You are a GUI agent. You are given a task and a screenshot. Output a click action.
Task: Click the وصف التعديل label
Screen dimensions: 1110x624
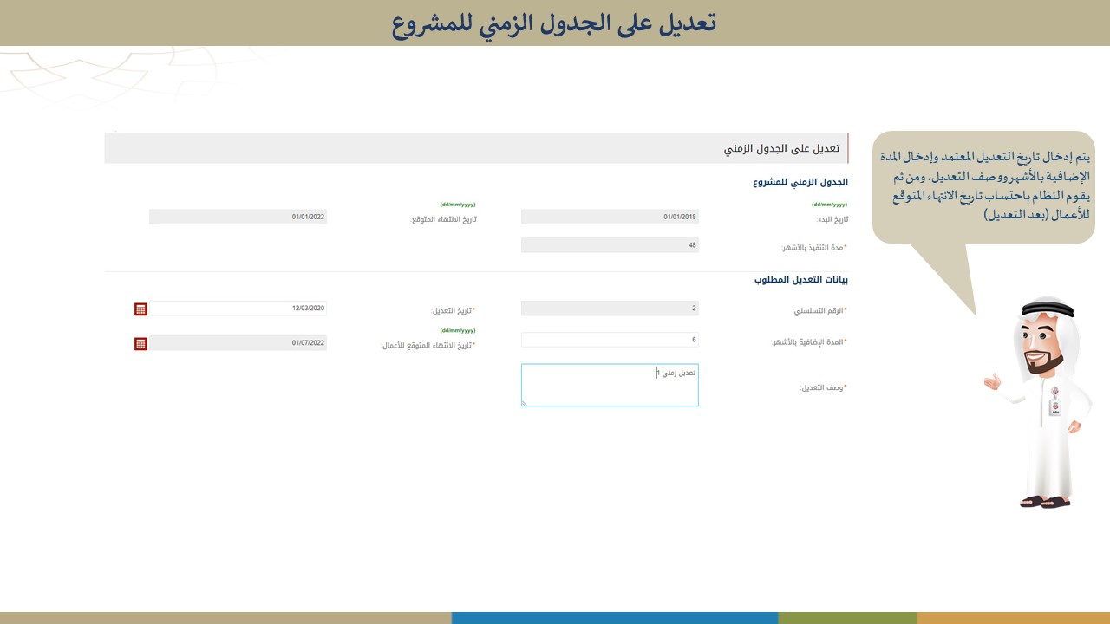click(x=823, y=387)
